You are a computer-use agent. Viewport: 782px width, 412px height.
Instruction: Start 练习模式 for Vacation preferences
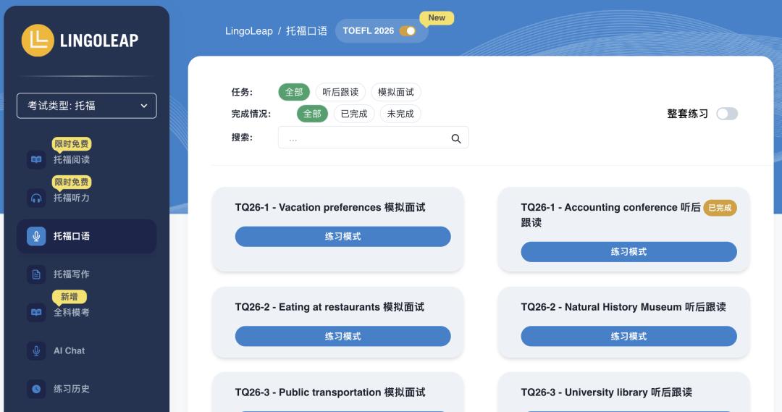(342, 237)
